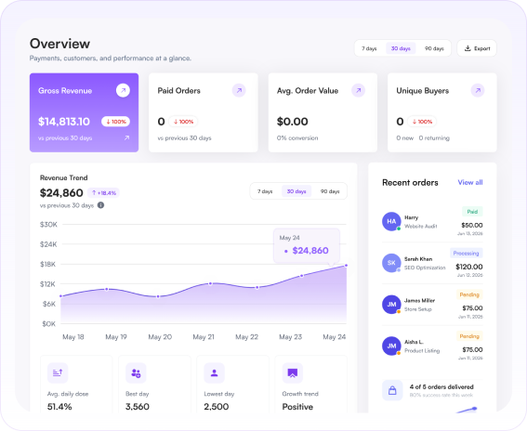Click the chart data point above May 21
This screenshot has height=431, width=527.
tap(210, 284)
